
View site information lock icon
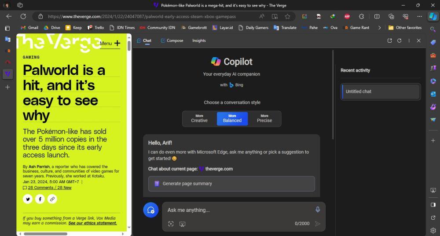click(x=40, y=17)
